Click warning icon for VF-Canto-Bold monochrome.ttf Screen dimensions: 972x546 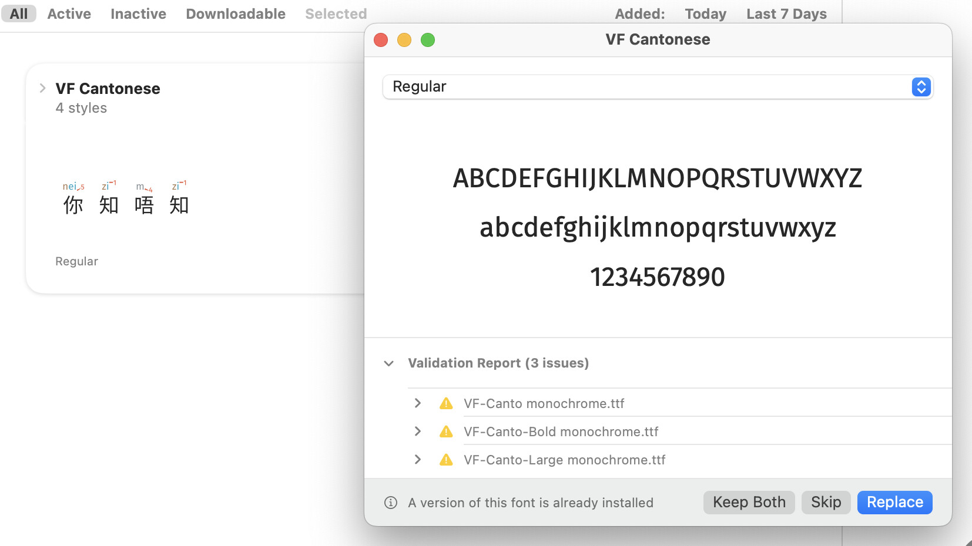pos(446,432)
